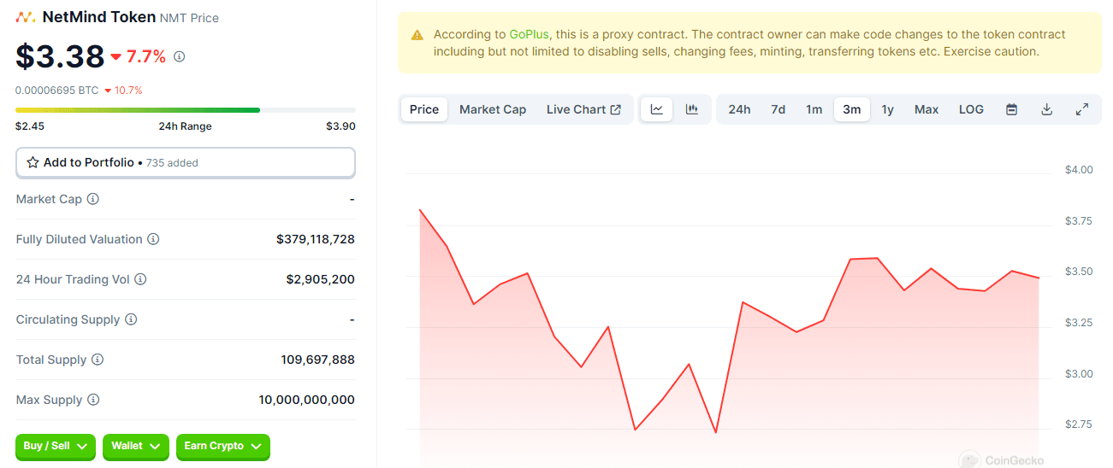Click the 10.7% BTC change text
Screen dimensions: 1113x468
click(127, 90)
